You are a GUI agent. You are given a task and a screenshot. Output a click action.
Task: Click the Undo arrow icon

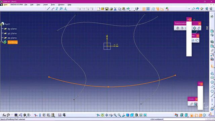128,9
